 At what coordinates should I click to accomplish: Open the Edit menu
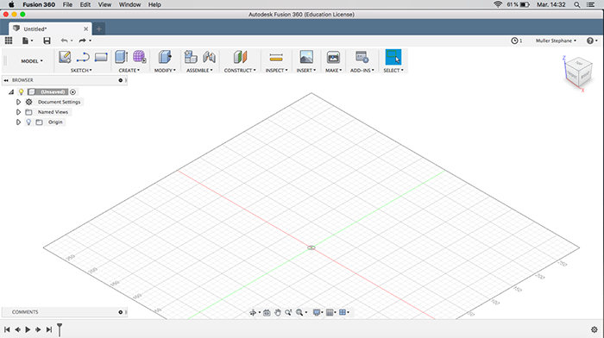click(x=85, y=4)
